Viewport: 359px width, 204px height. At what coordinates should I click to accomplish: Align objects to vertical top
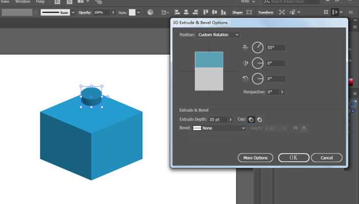pyautogui.click(x=205, y=12)
